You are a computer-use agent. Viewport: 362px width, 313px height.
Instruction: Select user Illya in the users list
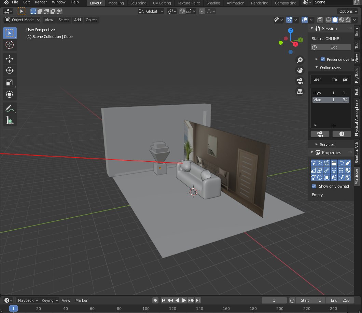pos(331,93)
